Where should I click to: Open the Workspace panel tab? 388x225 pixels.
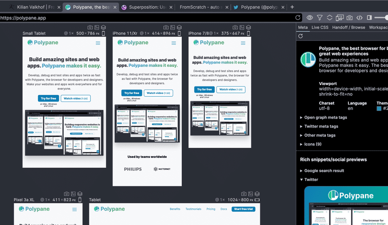click(378, 27)
